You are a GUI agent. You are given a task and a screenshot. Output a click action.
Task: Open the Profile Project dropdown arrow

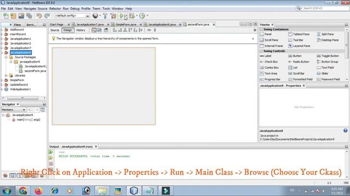147,16
